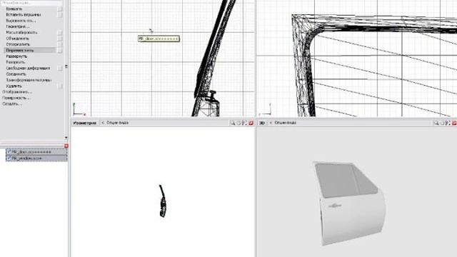Select the Трансформация текстуры command
The width and height of the screenshot is (457, 257).
tap(29, 80)
